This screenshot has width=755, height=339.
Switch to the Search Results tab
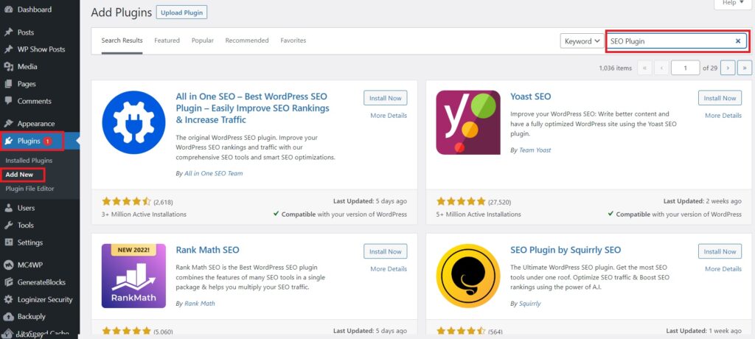click(122, 41)
